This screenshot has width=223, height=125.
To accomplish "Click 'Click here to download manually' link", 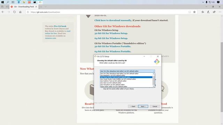I will pyautogui.click(x=113, y=20).
